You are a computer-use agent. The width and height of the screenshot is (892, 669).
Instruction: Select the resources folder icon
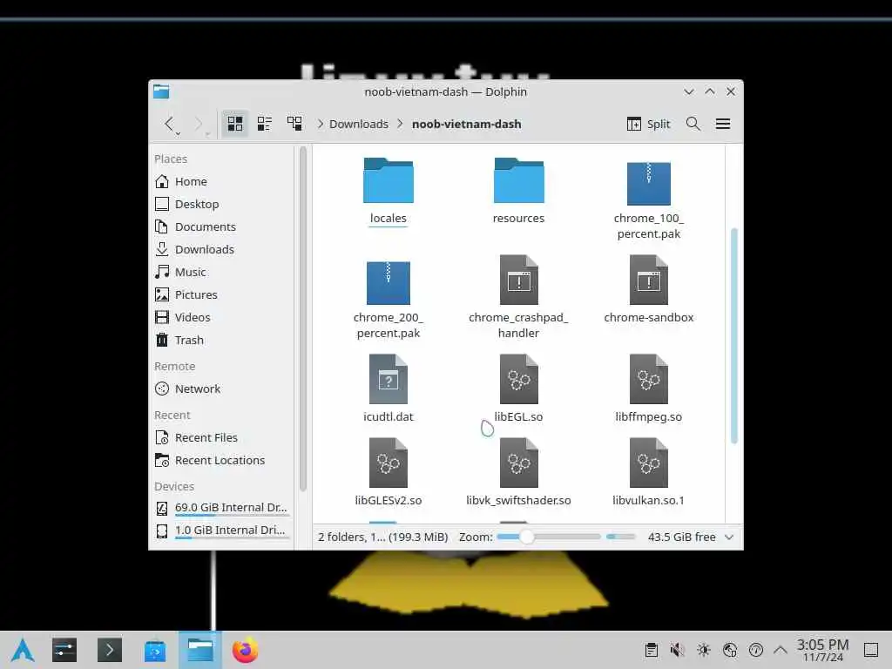tap(519, 180)
